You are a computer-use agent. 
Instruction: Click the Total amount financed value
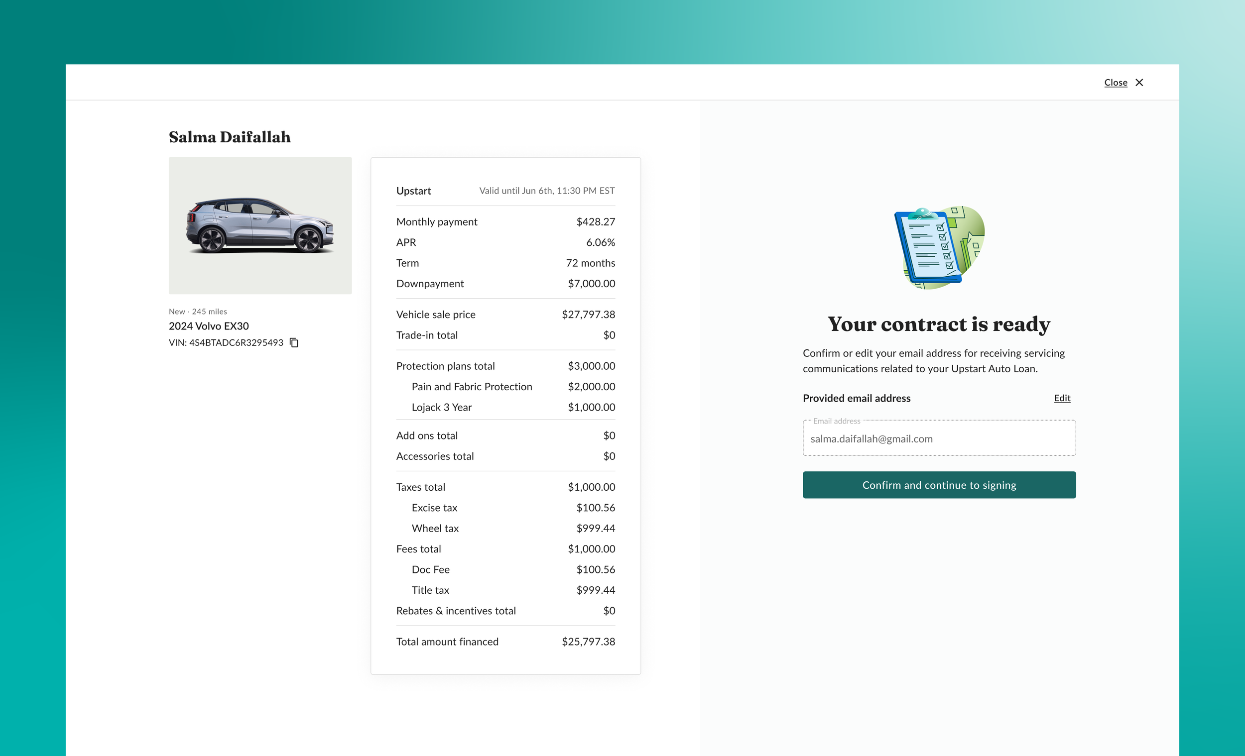pyautogui.click(x=588, y=642)
